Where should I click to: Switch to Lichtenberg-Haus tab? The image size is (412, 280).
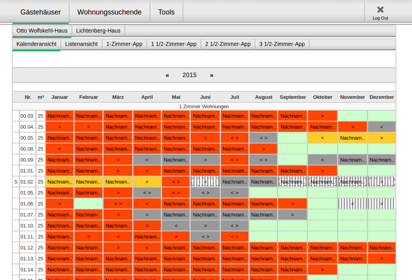pos(98,31)
